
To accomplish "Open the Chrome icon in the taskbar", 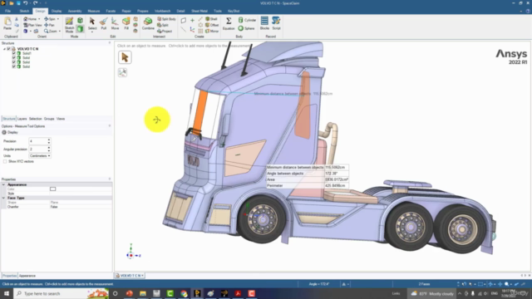I will click(x=184, y=293).
